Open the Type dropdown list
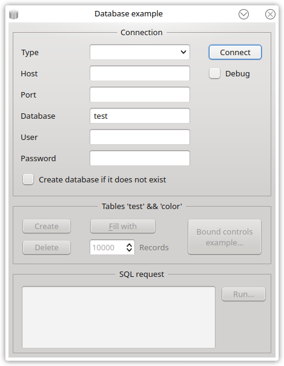Screen dimensions: 284x366 pyautogui.click(x=140, y=52)
